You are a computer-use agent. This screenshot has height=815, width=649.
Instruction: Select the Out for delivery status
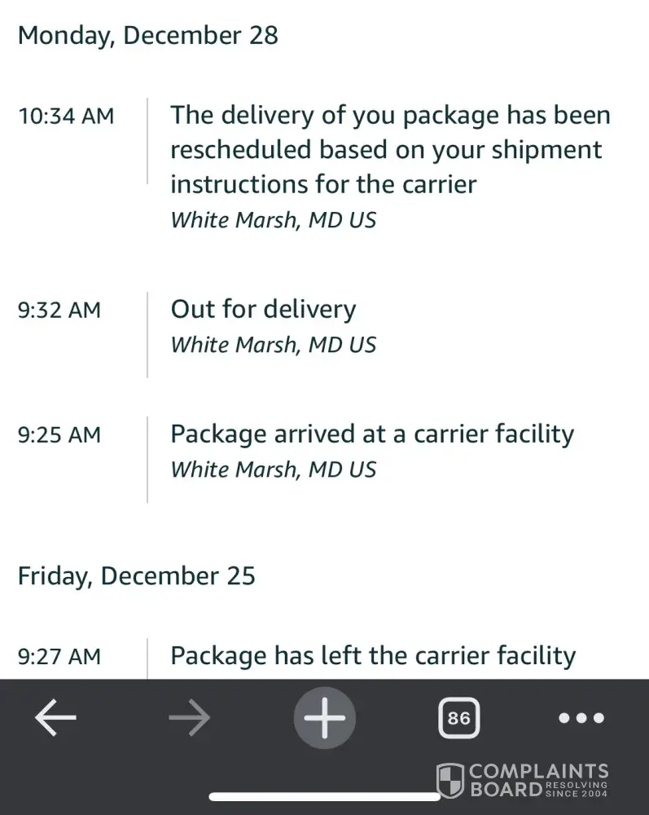tap(263, 310)
